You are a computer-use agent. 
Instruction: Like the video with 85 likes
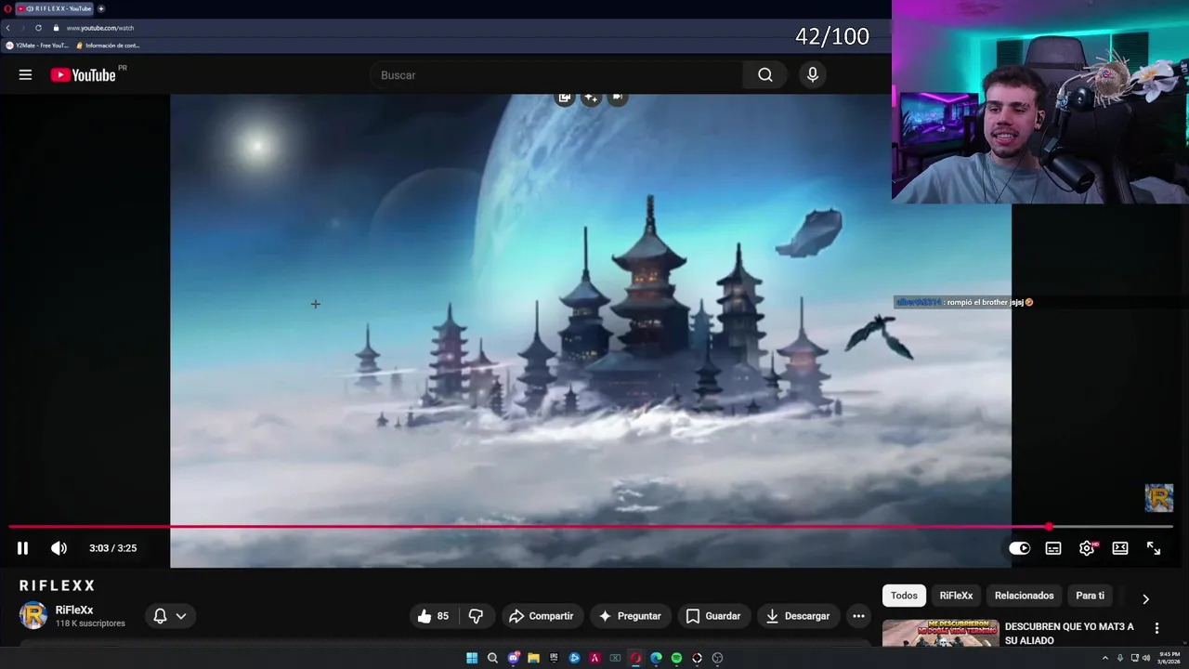coord(433,616)
